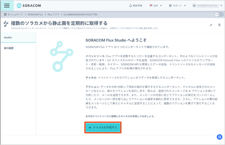This screenshot has height=145, width=225.
Task: Open the 実行履歴 tab
Action: (18, 48)
